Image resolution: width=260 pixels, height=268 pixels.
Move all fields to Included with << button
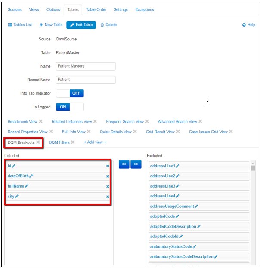point(124,164)
